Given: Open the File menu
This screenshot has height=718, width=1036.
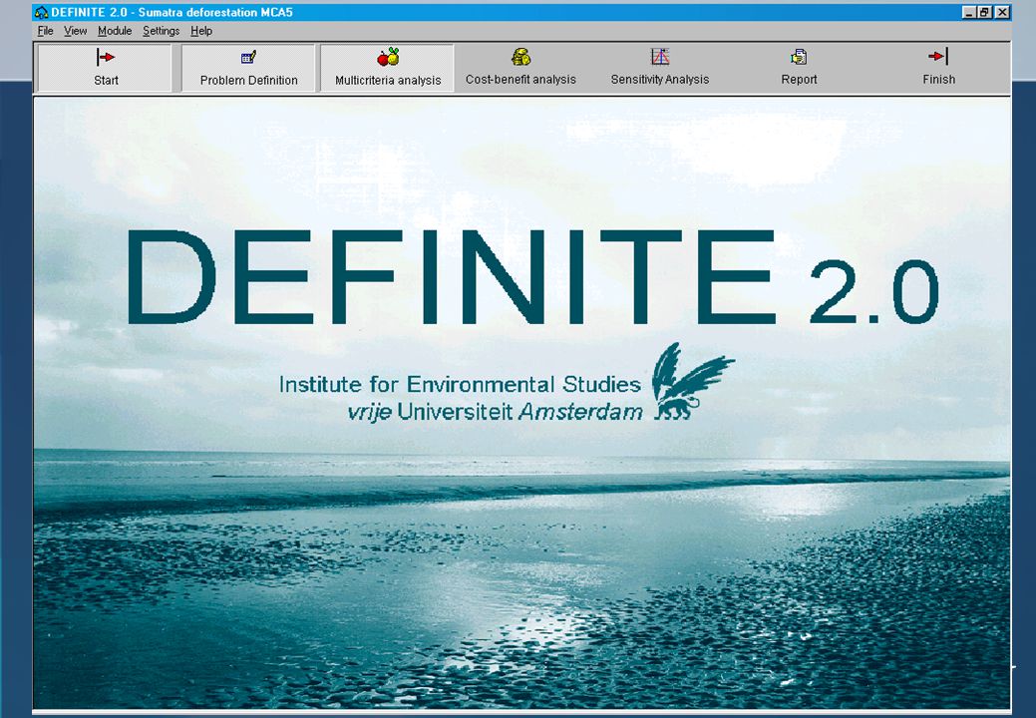Looking at the screenshot, I should click(x=45, y=31).
